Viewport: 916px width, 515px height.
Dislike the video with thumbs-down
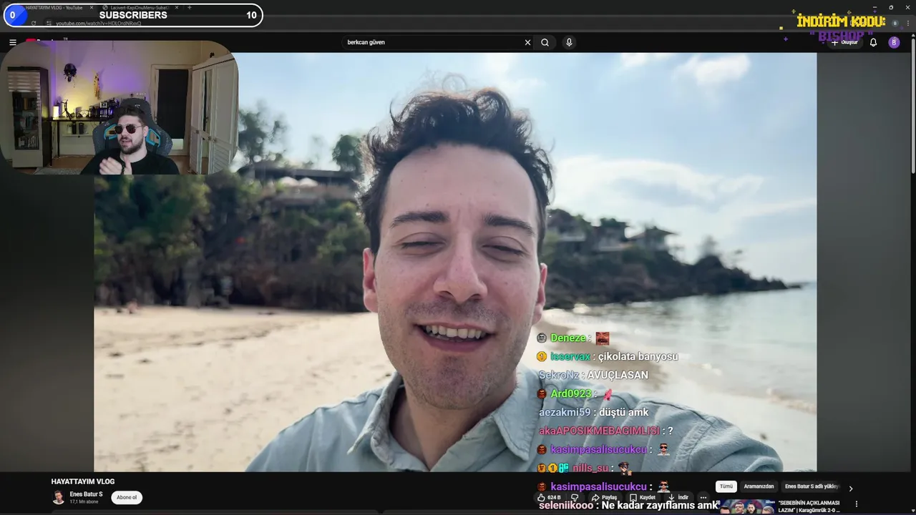click(x=574, y=497)
